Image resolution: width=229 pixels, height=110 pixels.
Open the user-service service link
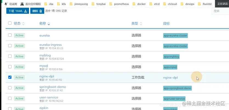coord(49,97)
